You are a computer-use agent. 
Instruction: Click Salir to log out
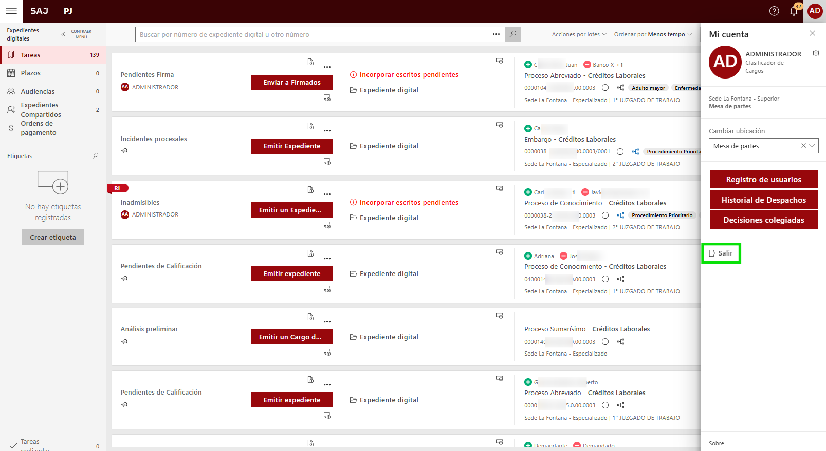click(x=721, y=253)
